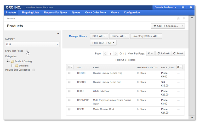This screenshot has width=206, height=129.
Task: Select Uniforms category tree item
Action: (24, 66)
